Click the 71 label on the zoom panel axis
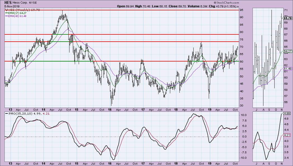The height and width of the screenshot is (166, 293). [x=286, y=10]
